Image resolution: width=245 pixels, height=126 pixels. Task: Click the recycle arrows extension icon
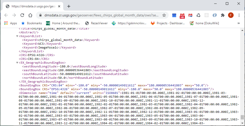[x=198, y=15]
